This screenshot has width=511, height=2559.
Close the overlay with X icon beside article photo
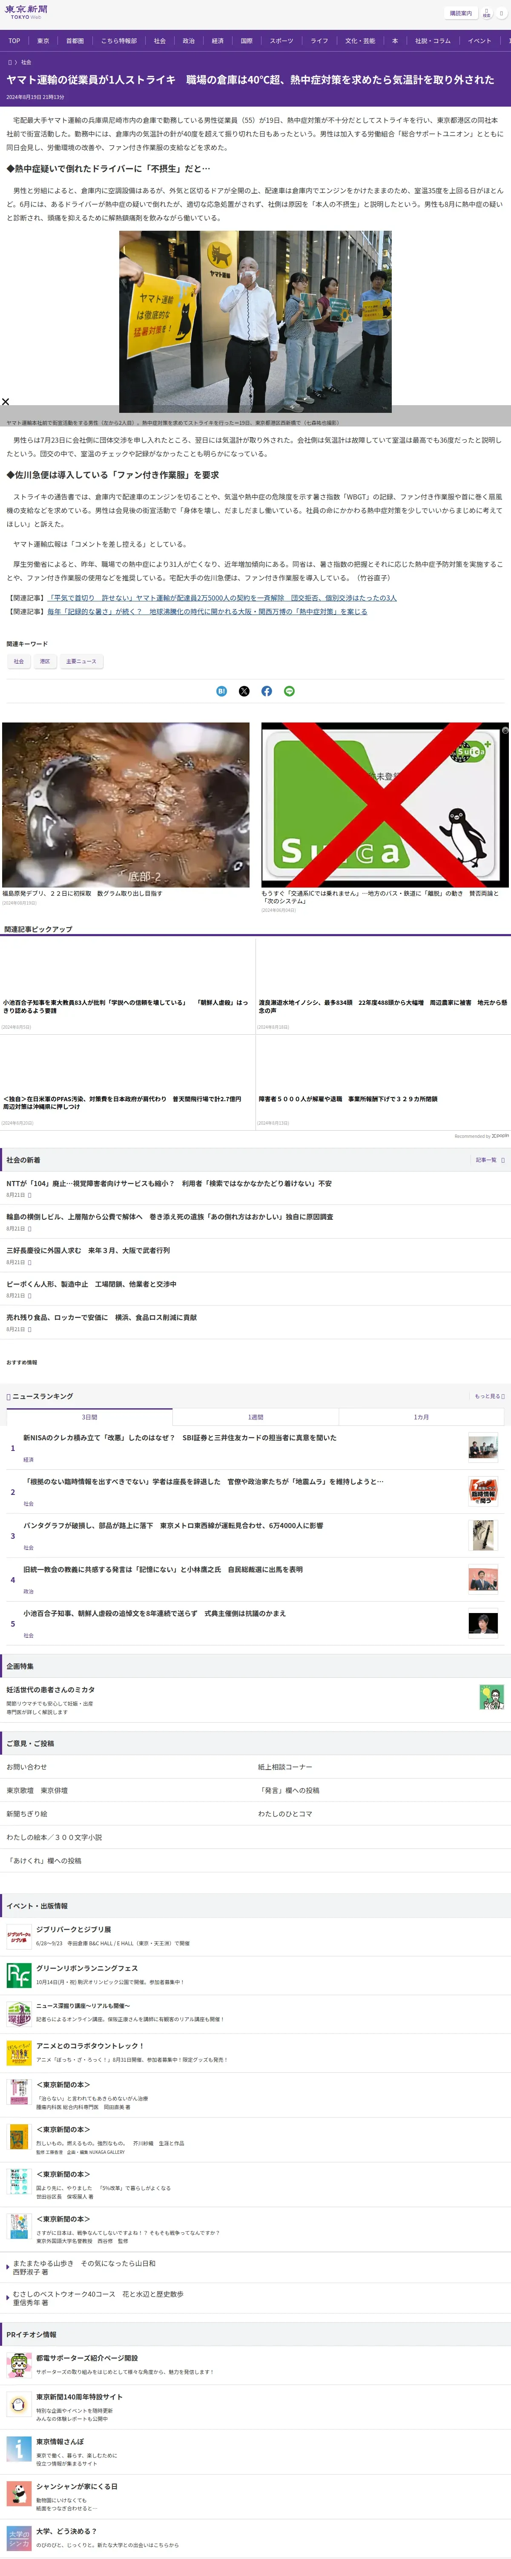pyautogui.click(x=5, y=401)
